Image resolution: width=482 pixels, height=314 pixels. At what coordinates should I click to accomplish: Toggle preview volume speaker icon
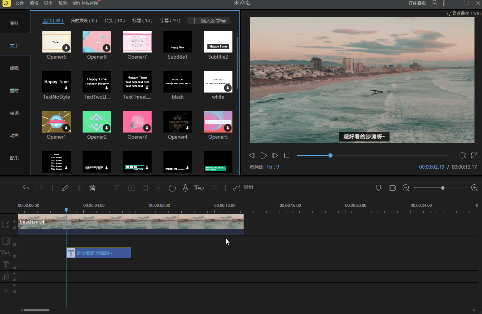point(462,155)
